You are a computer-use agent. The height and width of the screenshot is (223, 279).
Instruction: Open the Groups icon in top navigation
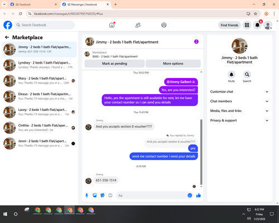pos(164,25)
